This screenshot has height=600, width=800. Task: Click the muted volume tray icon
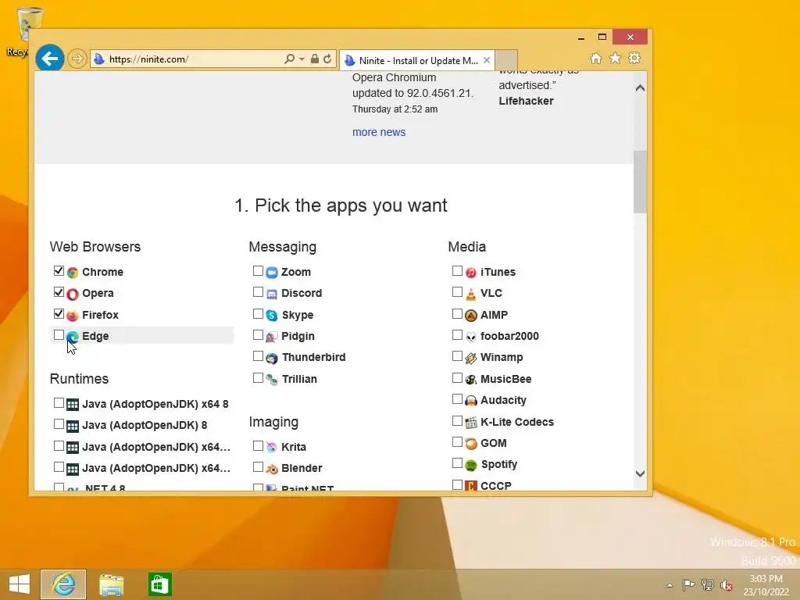[x=727, y=585]
